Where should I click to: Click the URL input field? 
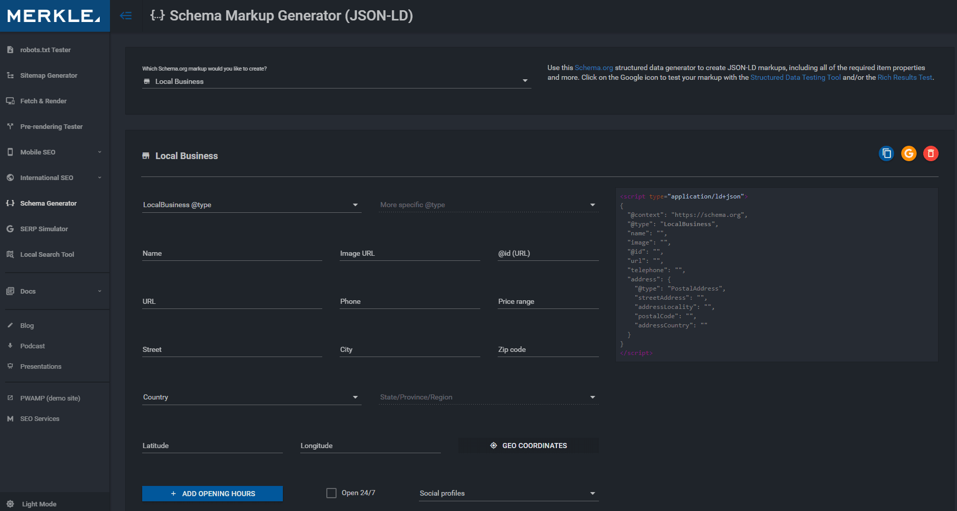(x=232, y=302)
